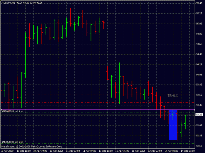Click the last green price bar on chart
Viewport: 205px width, 153px height.
pyautogui.click(x=185, y=122)
